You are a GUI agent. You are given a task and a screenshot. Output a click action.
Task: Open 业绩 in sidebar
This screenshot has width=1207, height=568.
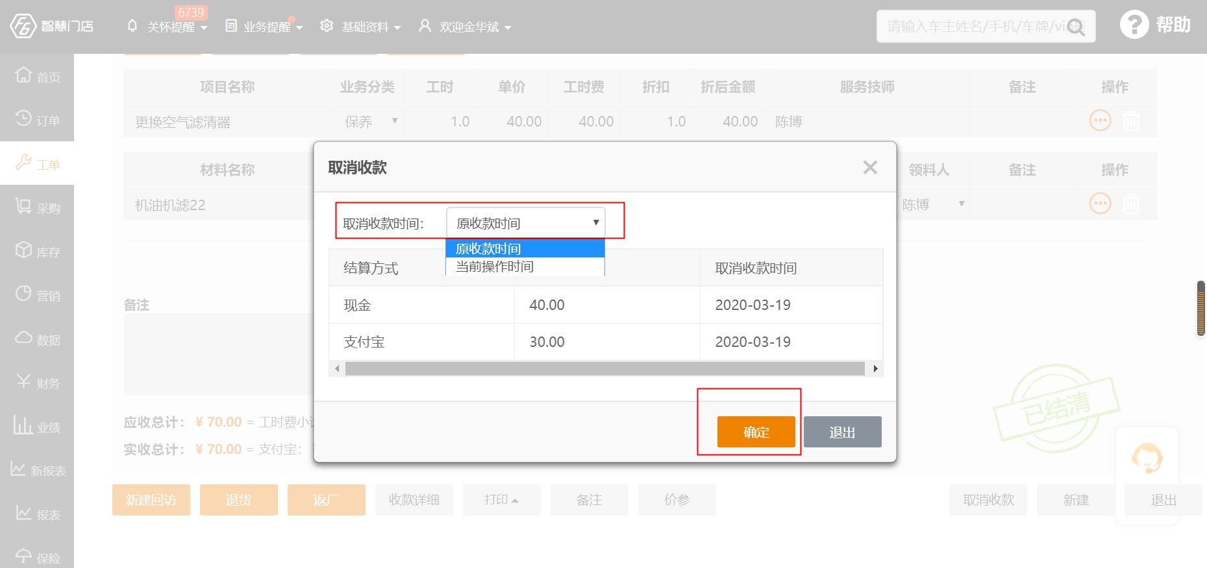tap(37, 426)
